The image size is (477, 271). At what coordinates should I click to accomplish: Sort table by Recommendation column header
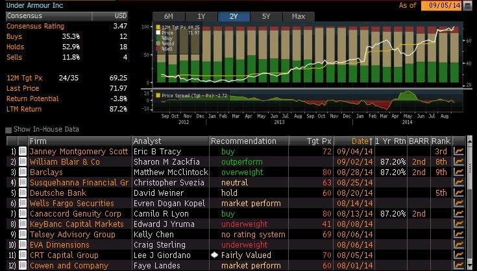pos(249,141)
